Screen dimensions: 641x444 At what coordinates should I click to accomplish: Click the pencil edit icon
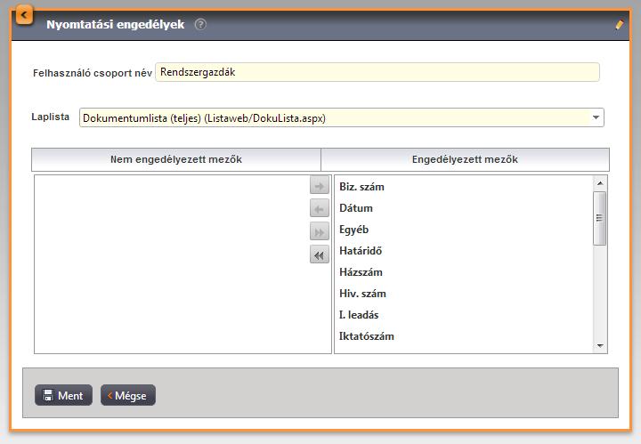click(620, 25)
